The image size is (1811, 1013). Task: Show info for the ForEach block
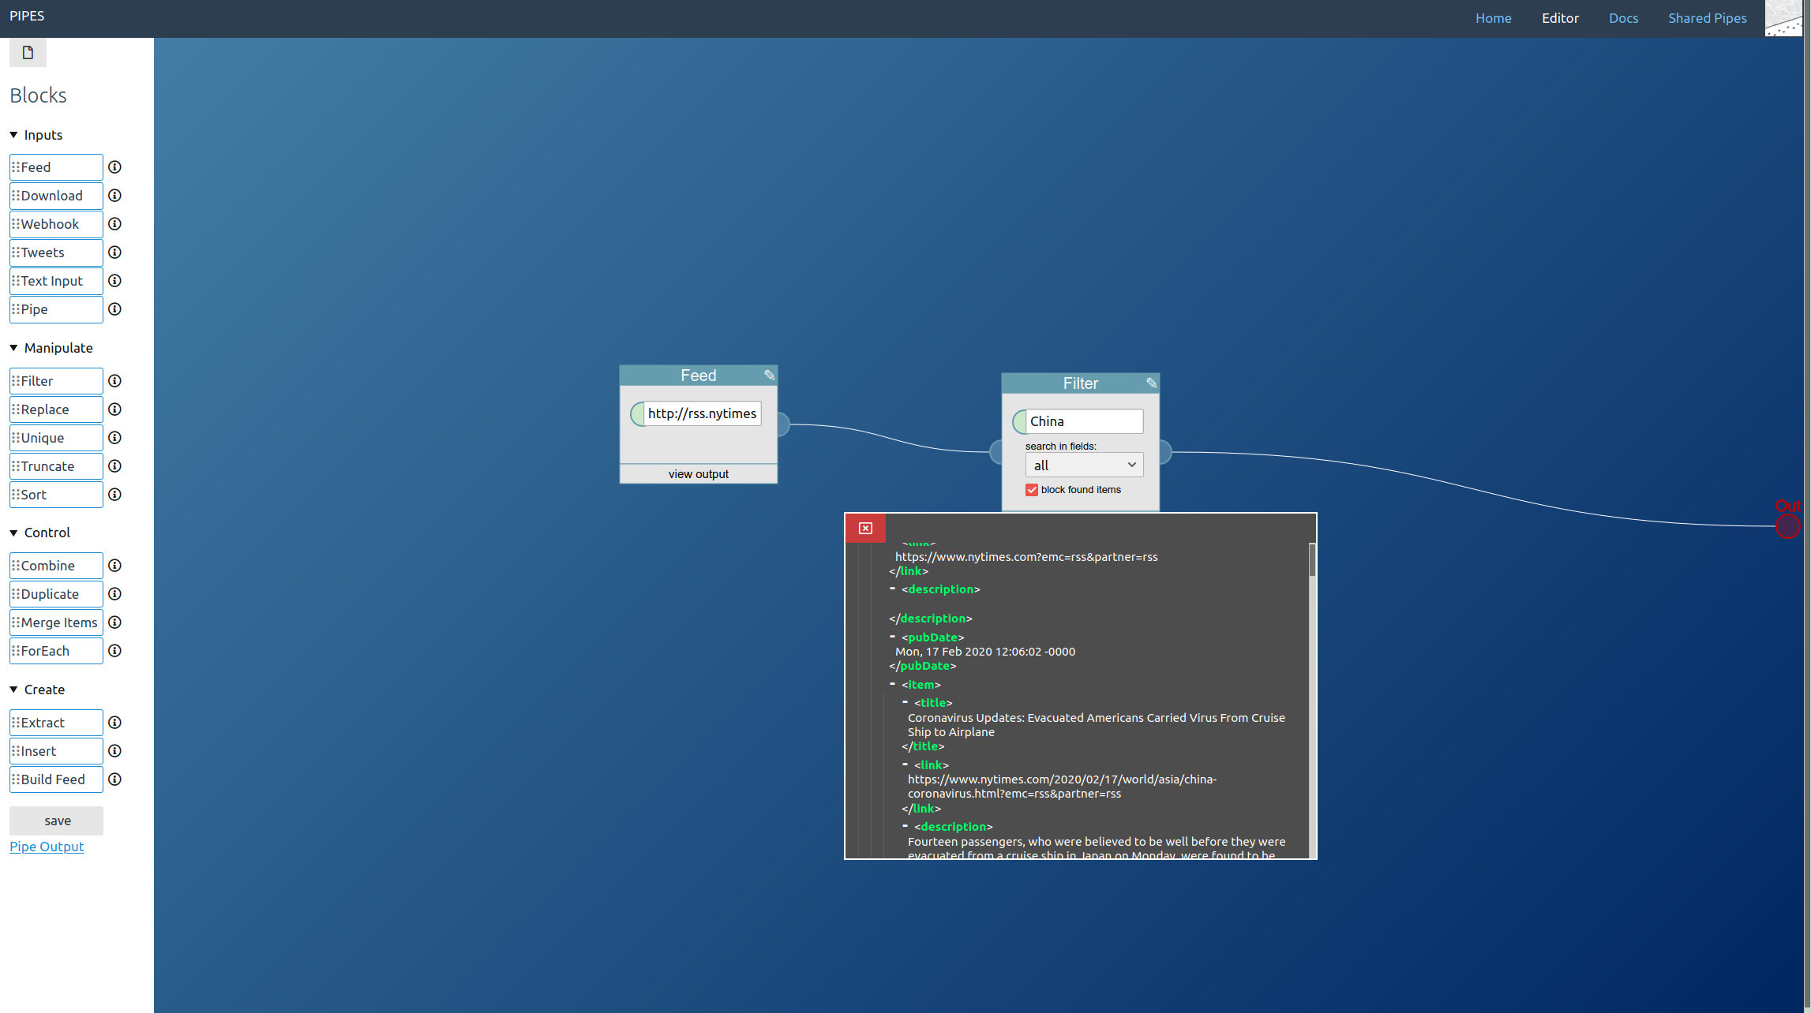coord(114,651)
